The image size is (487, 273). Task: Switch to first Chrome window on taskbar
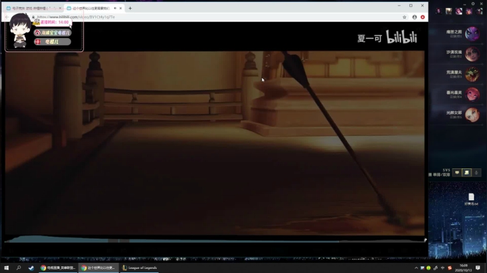[57, 268]
